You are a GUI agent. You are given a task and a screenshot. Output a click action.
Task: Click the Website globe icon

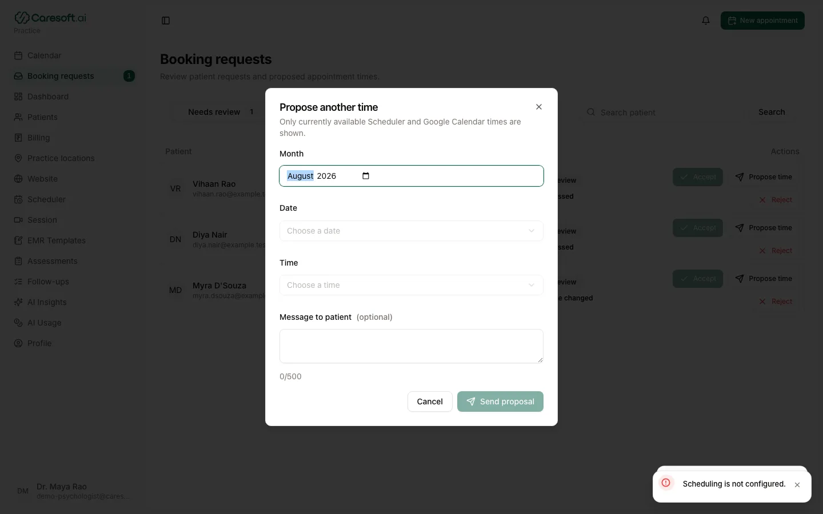pyautogui.click(x=18, y=179)
